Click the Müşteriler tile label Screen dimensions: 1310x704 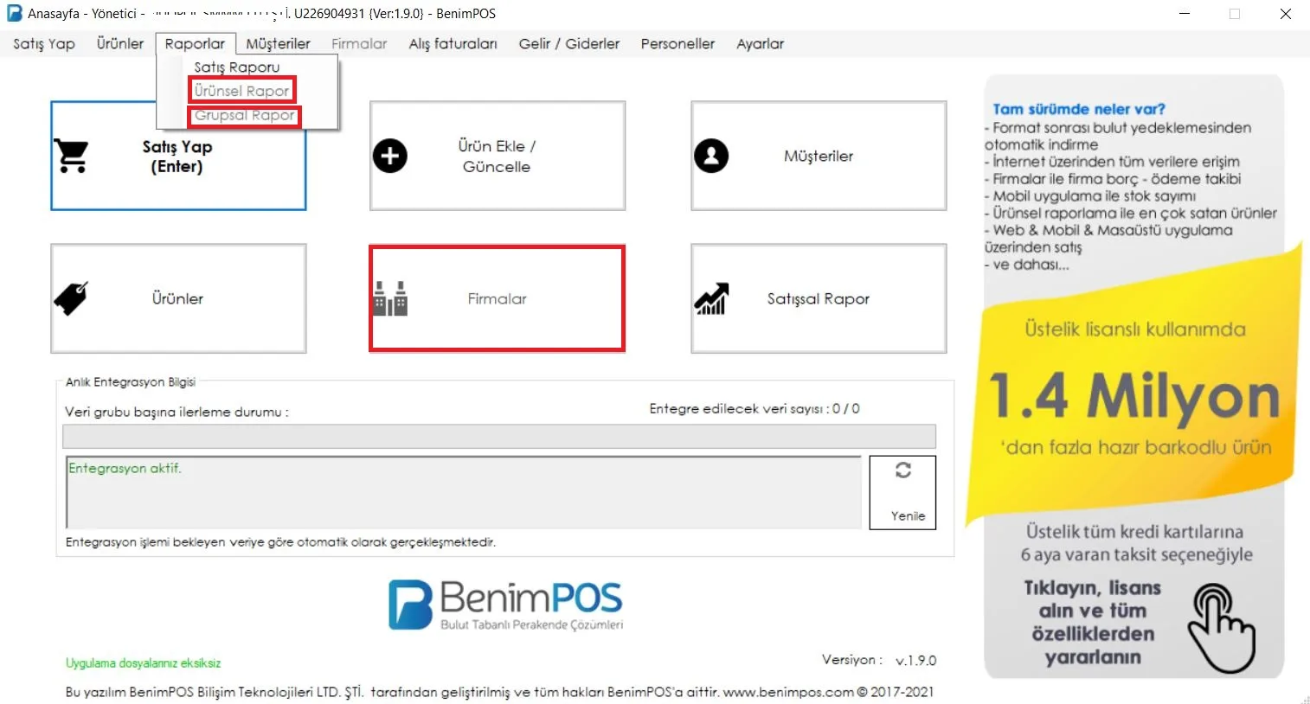point(819,156)
